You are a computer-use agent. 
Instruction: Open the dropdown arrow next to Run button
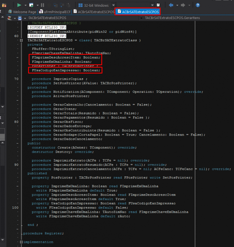coord(25,5)
